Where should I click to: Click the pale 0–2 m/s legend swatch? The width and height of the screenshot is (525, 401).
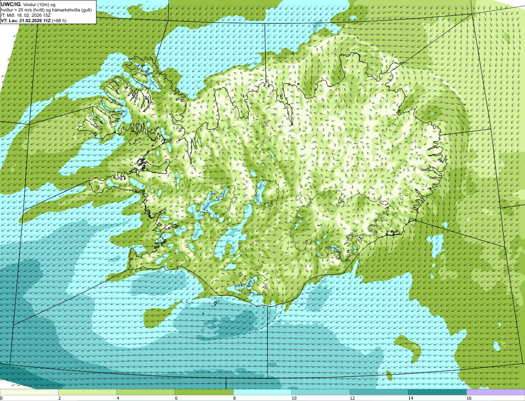coord(29,392)
